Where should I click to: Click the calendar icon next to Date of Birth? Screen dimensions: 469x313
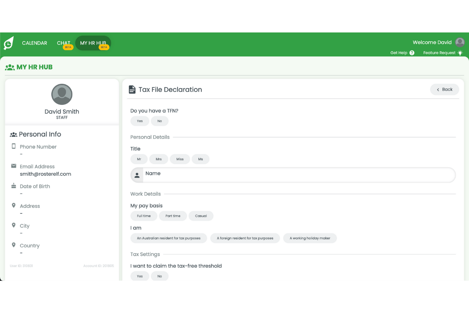pos(14,186)
